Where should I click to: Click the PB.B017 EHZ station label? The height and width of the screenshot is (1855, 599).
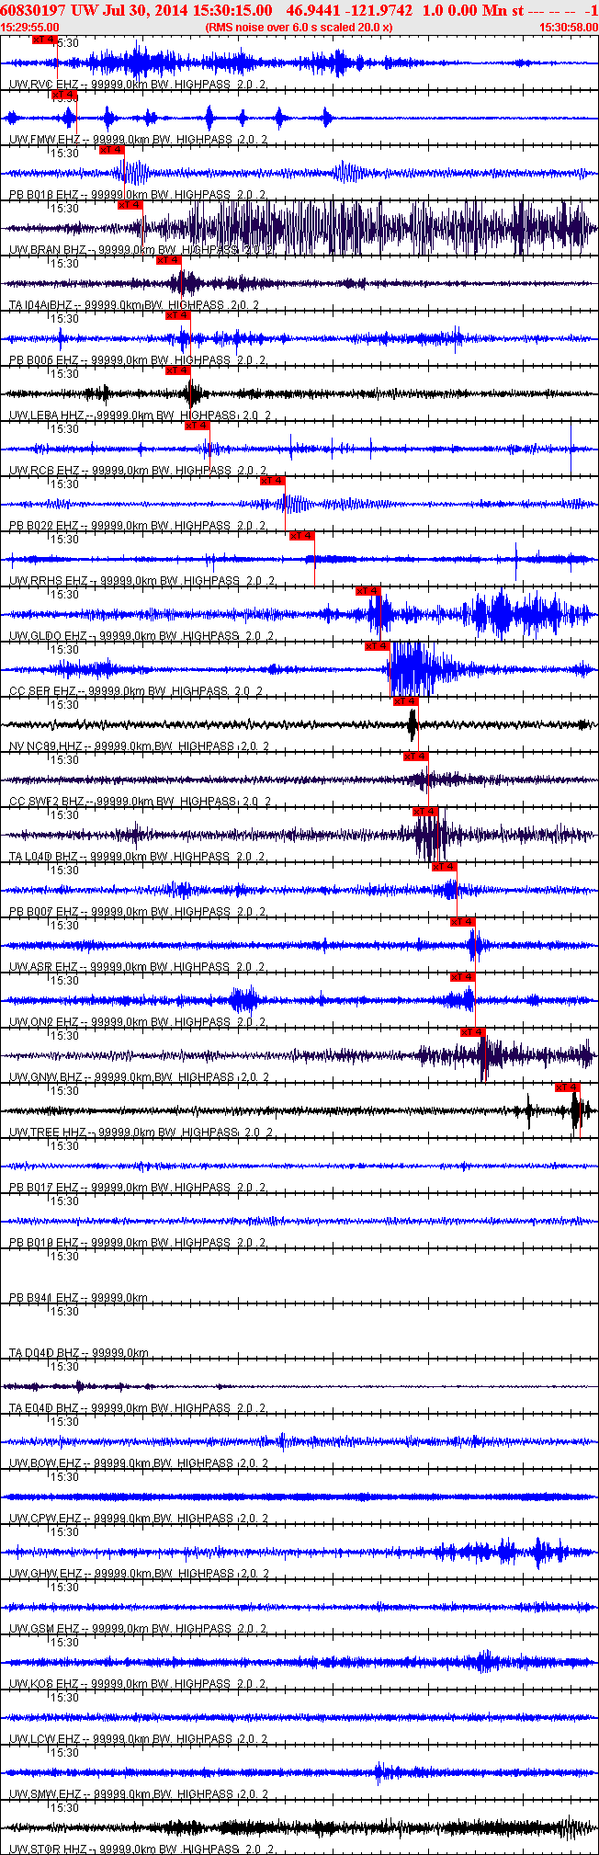(x=44, y=1188)
